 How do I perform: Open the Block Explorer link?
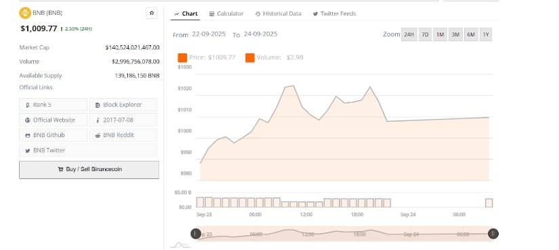(123, 105)
